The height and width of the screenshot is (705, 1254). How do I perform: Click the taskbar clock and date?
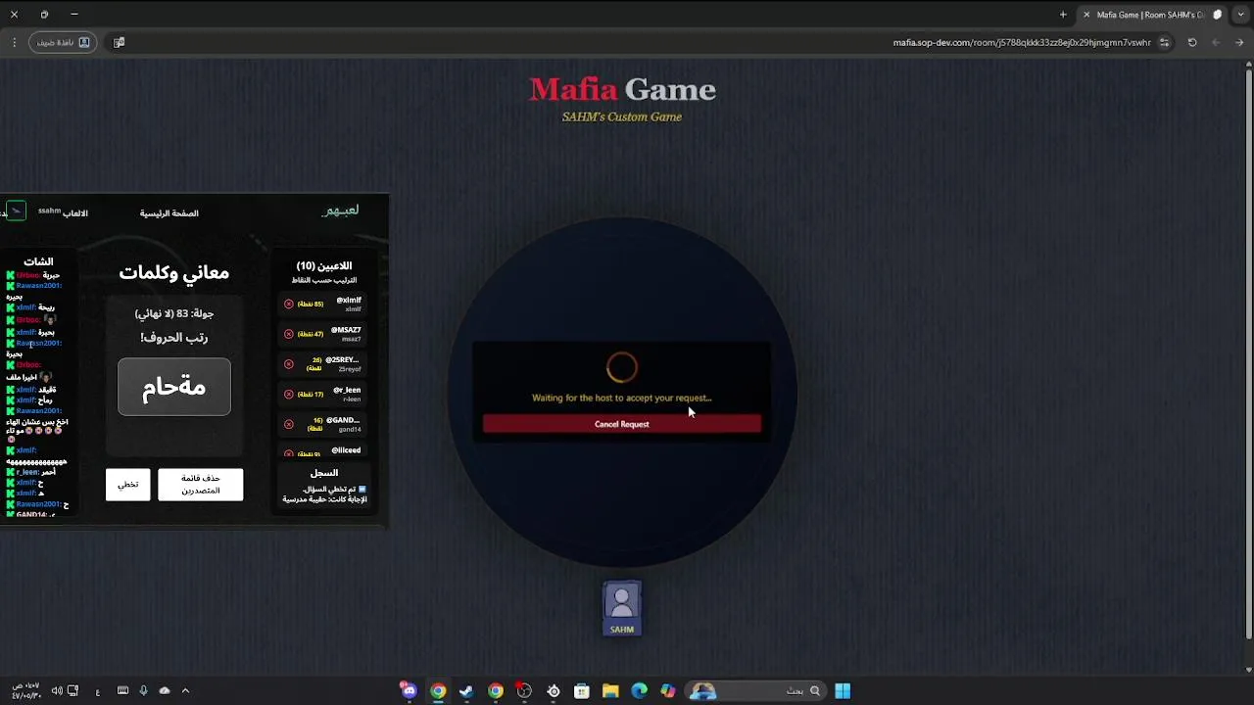tap(26, 691)
